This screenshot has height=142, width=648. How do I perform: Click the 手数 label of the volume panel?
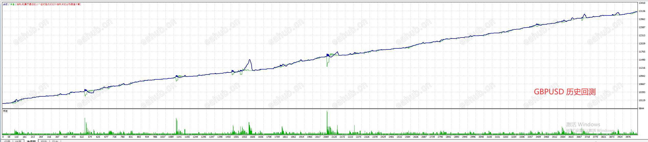[5, 111]
